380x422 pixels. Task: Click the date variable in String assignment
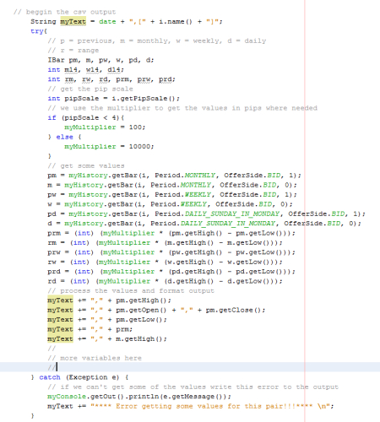tap(107, 22)
